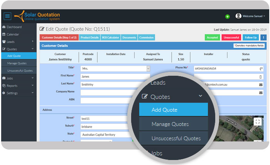This screenshot has height=165, width=270.
Task: Click the Follow Up button
Action: pos(250,37)
